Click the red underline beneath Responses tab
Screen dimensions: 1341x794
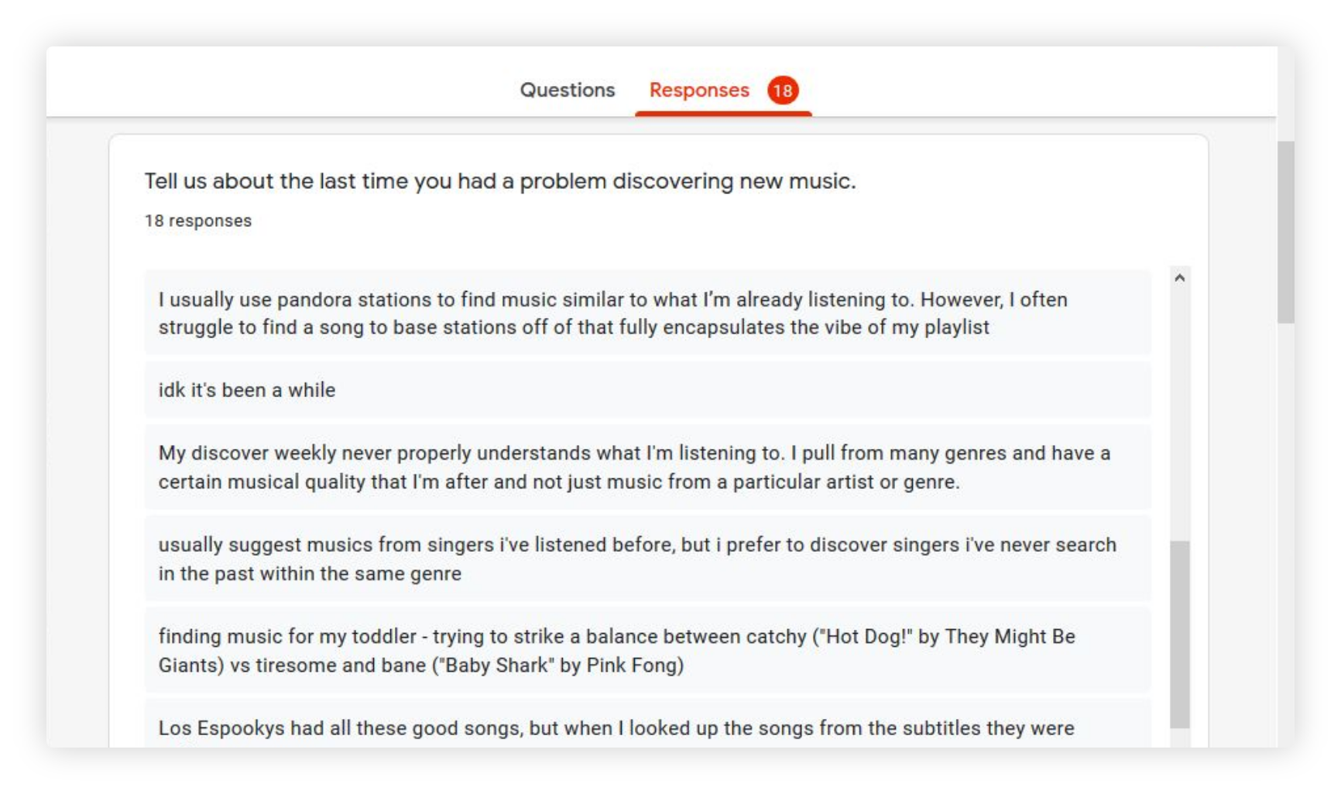click(x=723, y=114)
